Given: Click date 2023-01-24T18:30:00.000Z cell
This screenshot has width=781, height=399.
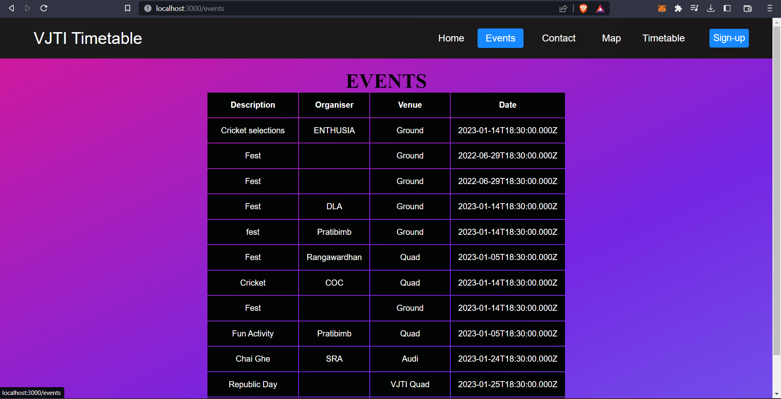Looking at the screenshot, I should point(508,359).
